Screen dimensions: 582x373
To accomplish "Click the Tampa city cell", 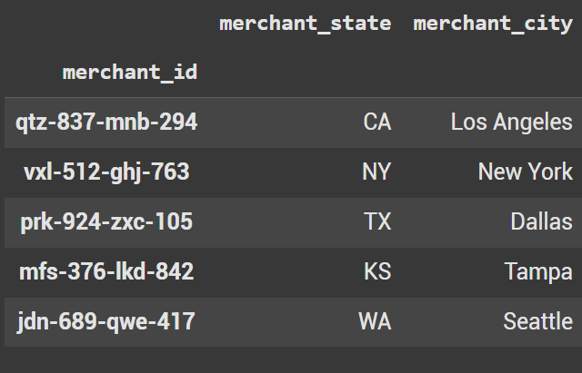I will pos(538,271).
